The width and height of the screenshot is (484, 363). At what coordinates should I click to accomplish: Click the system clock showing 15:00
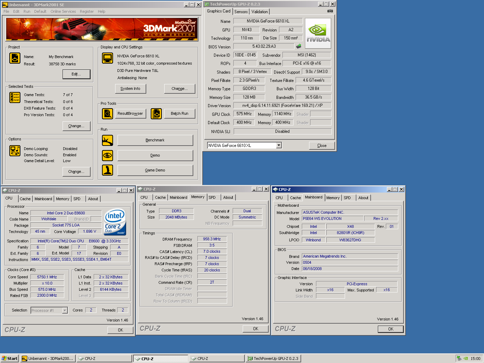pyautogui.click(x=475, y=359)
